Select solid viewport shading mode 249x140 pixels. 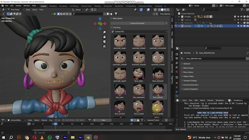tap(162, 10)
